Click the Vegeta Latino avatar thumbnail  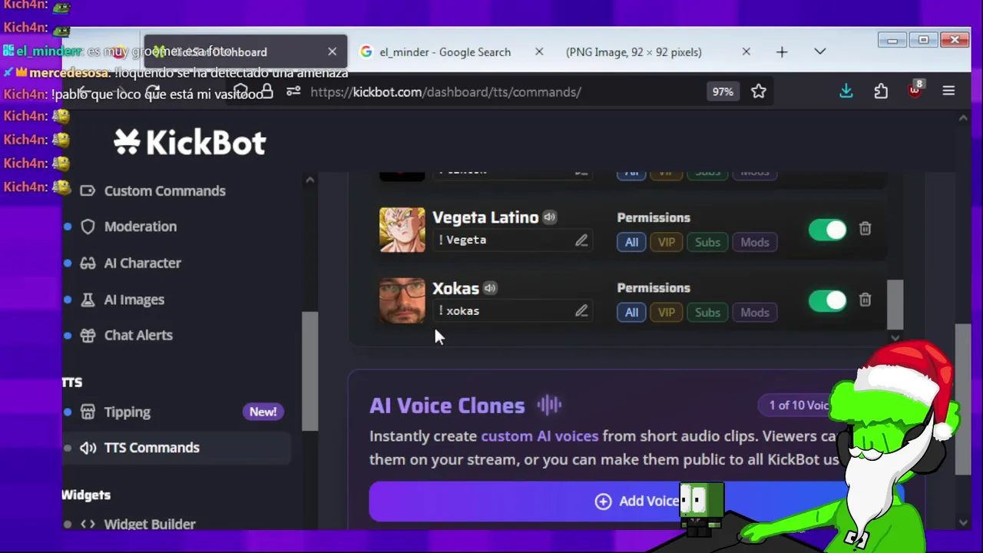[x=402, y=230]
